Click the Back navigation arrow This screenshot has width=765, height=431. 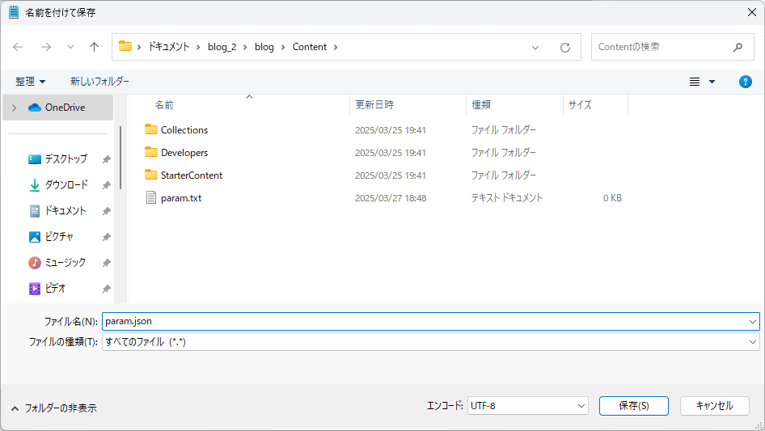click(18, 47)
